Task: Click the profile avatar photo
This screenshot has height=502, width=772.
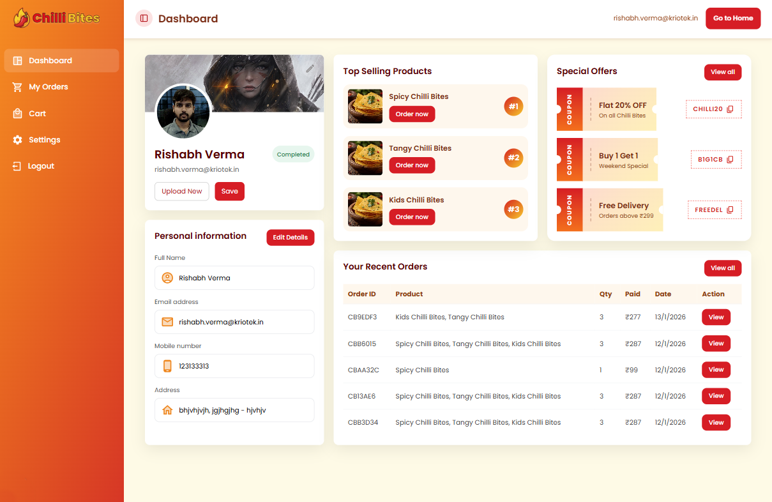Action: [x=183, y=112]
